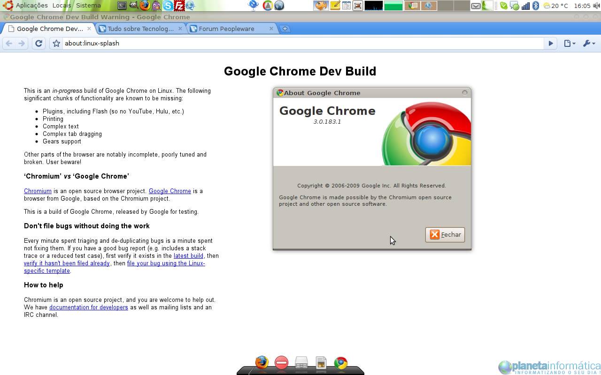
Task: Go forward with the forward arrow
Action: point(22,43)
